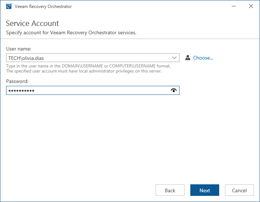The image size is (260, 202).
Task: Cancel the setup wizard
Action: coord(239,190)
